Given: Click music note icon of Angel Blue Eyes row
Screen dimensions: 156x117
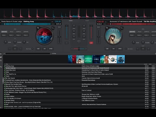Looking at the screenshot, I should click(x=5, y=70).
